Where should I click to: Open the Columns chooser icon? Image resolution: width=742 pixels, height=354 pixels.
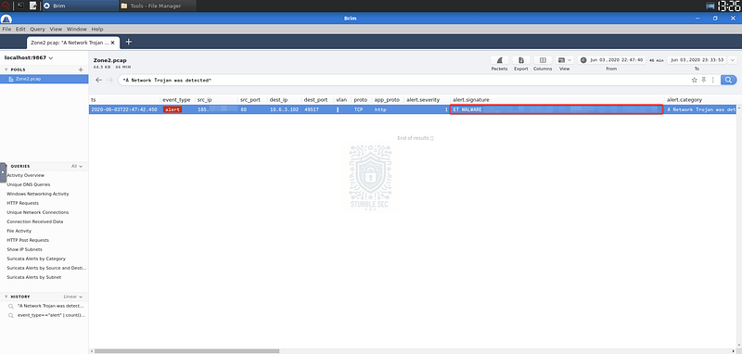(x=543, y=60)
